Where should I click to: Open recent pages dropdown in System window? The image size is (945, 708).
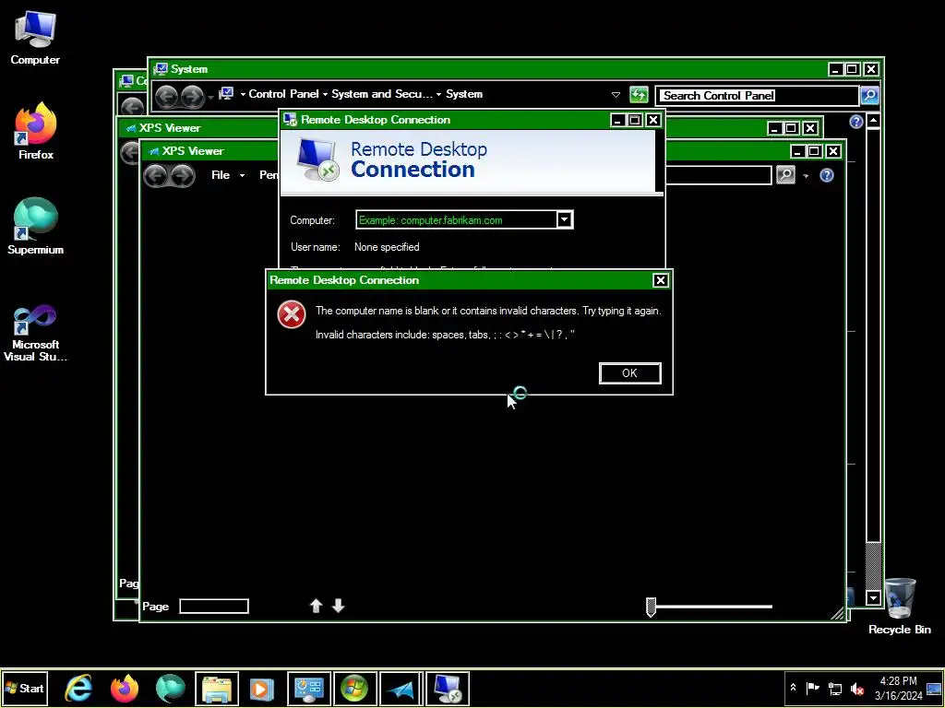[x=210, y=97]
